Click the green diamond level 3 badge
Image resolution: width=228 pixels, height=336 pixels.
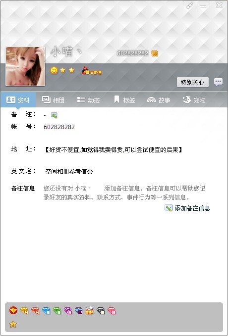pos(57,310)
